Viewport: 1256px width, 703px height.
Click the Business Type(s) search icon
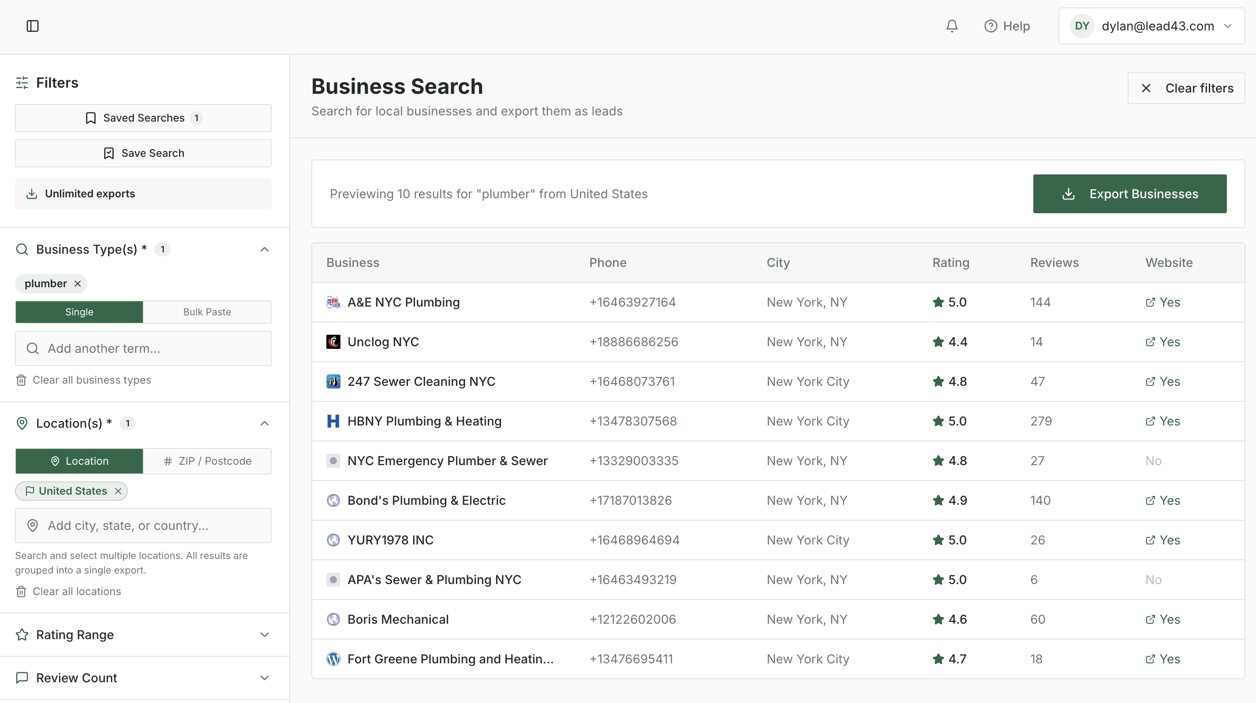coord(22,249)
